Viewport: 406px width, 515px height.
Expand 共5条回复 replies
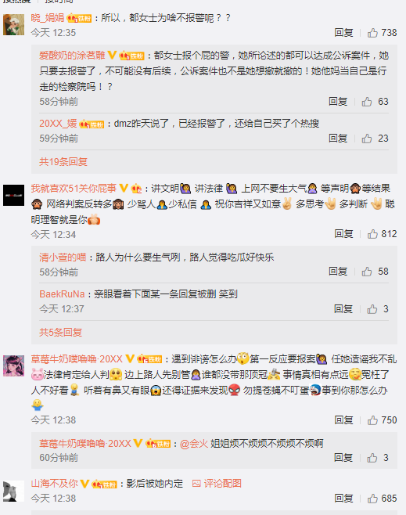pos(61,333)
